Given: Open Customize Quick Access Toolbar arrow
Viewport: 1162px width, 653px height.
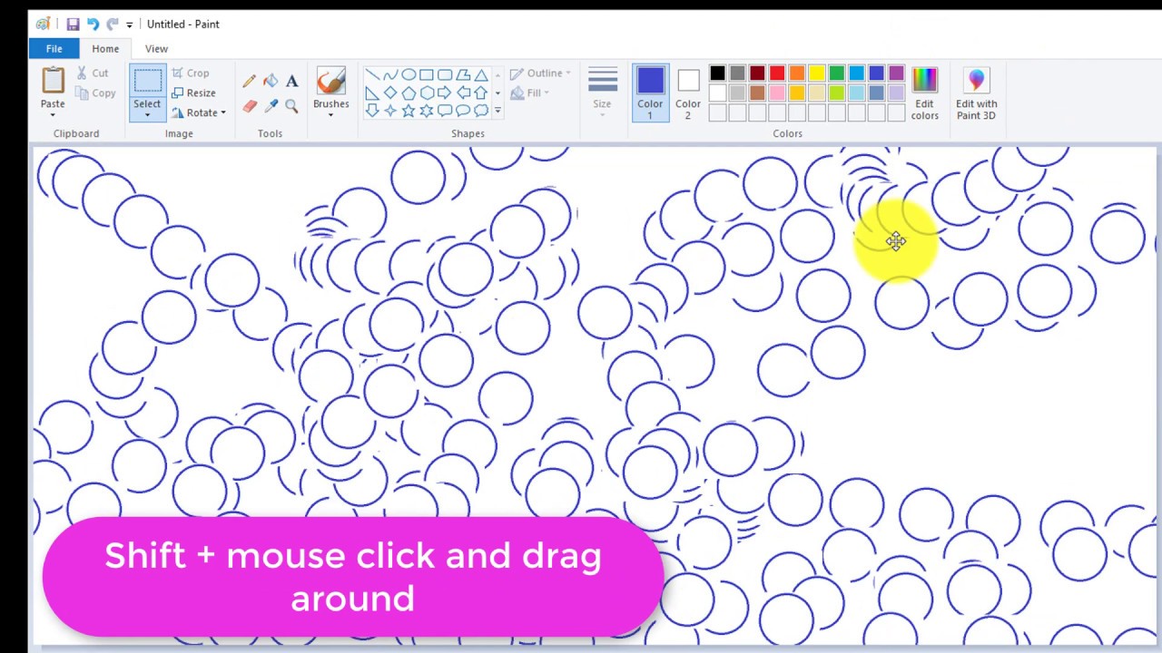Looking at the screenshot, I should [x=129, y=24].
